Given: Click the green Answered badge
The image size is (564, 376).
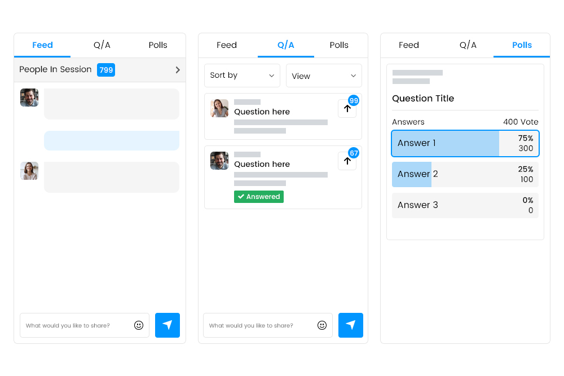Looking at the screenshot, I should [258, 197].
